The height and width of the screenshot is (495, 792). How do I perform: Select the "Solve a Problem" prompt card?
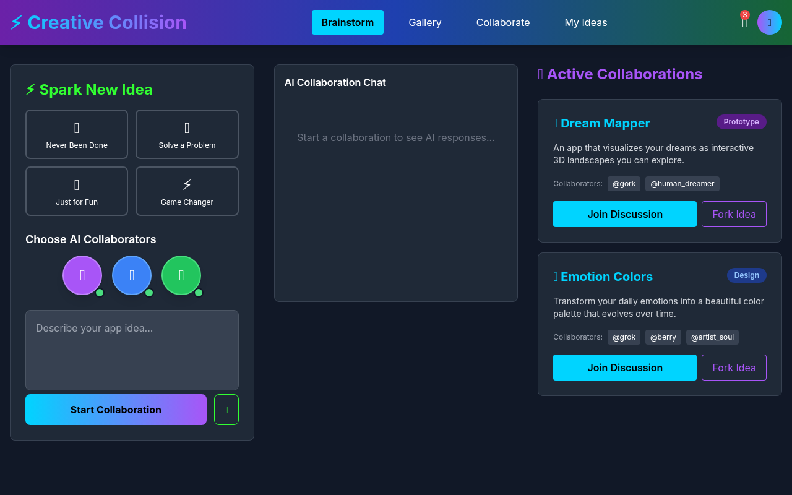click(187, 134)
